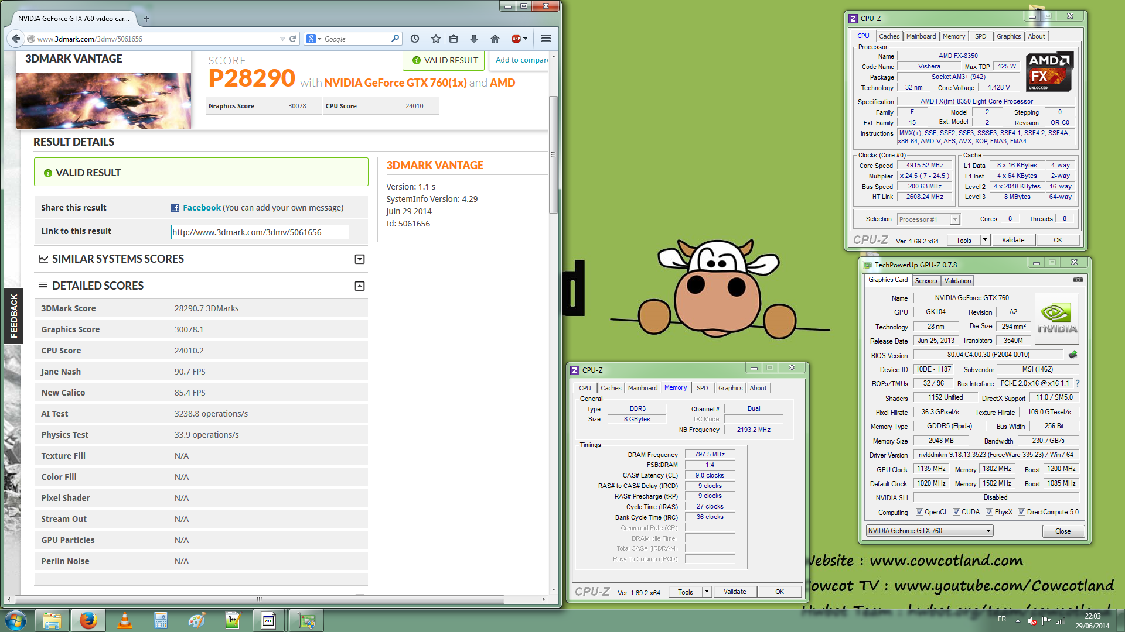1125x632 pixels.
Task: Open the vertical Feedback tab
Action: pos(14,316)
